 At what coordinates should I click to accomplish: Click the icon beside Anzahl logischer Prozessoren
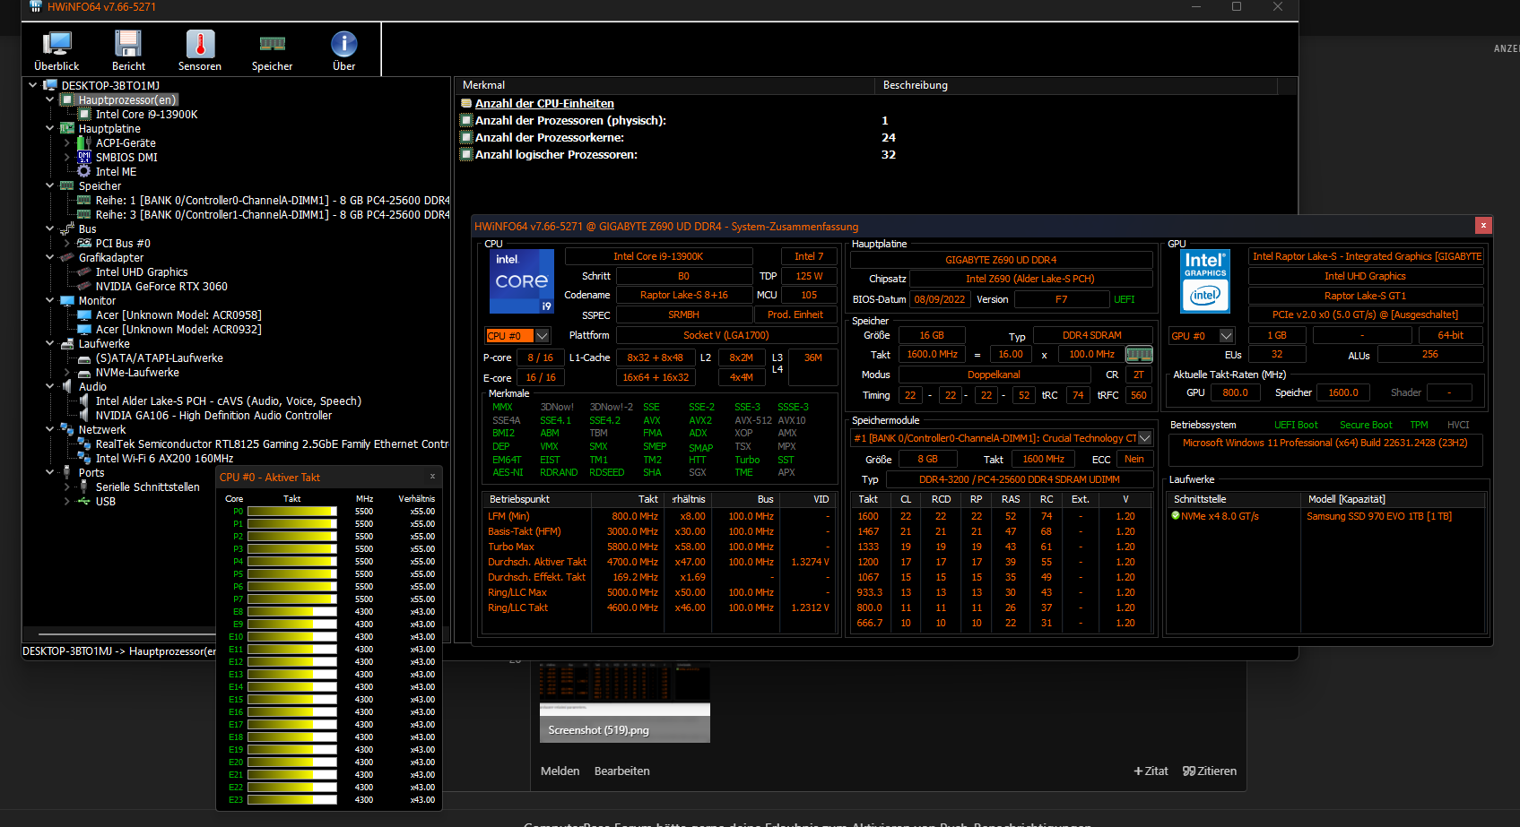click(466, 154)
